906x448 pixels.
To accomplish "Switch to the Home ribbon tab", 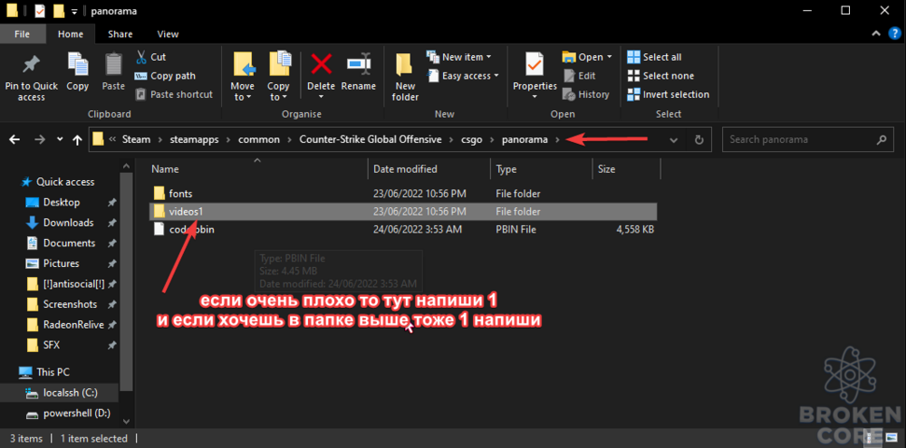I will point(71,35).
